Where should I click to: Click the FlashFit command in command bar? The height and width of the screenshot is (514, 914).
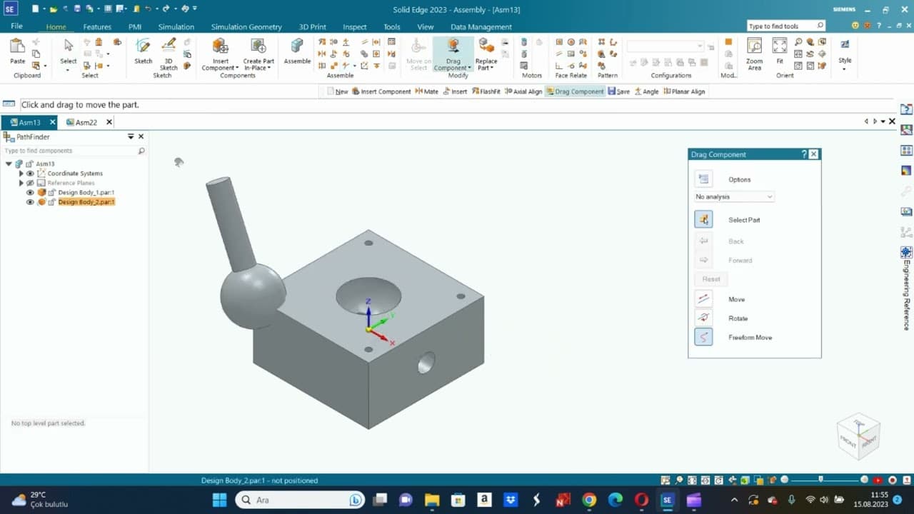pyautogui.click(x=486, y=91)
